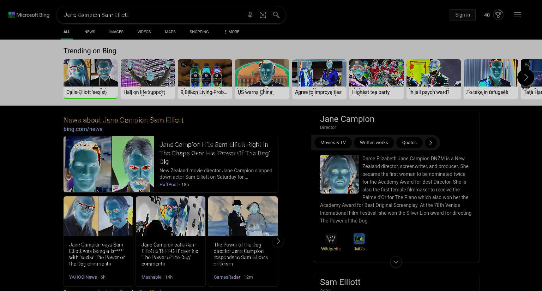Open IMDb icon for Jane Campion

(359, 242)
